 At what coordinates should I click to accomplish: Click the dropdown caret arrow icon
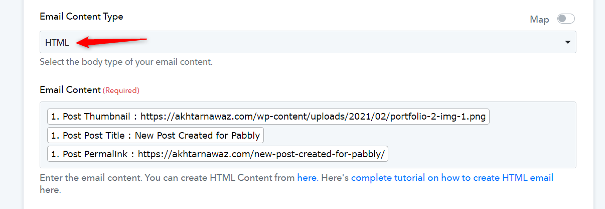pos(568,43)
